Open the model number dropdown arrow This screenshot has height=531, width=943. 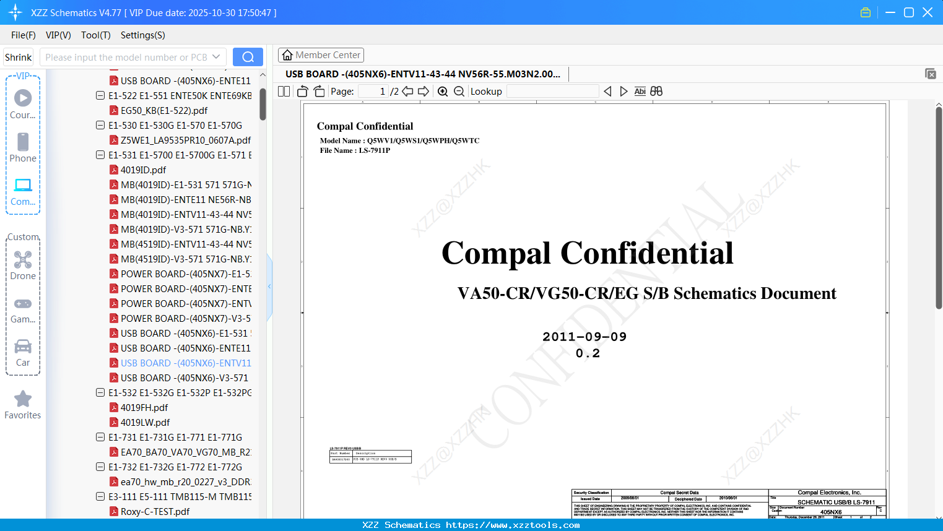click(216, 57)
